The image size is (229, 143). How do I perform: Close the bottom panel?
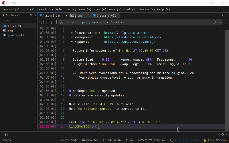pos(226,134)
